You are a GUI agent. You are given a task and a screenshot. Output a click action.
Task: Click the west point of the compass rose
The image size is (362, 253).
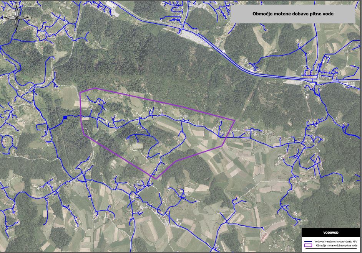pos(4,17)
